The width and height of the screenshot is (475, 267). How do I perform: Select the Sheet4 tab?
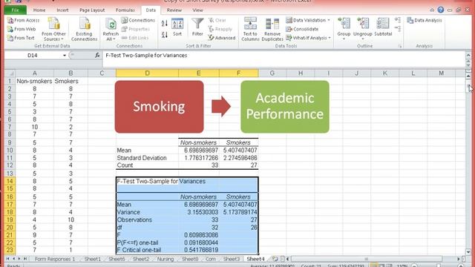(255, 259)
